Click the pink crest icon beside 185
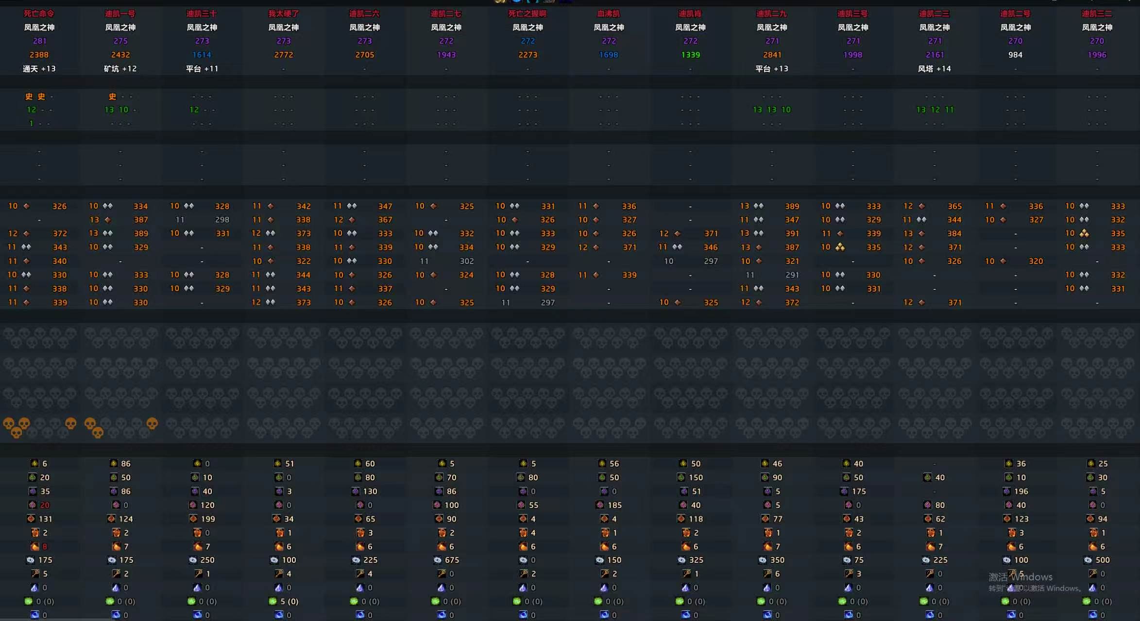The image size is (1140, 621). tap(601, 505)
